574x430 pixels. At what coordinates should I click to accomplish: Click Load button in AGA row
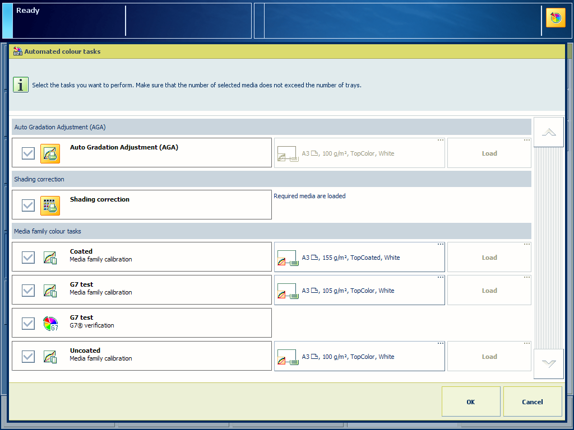489,153
